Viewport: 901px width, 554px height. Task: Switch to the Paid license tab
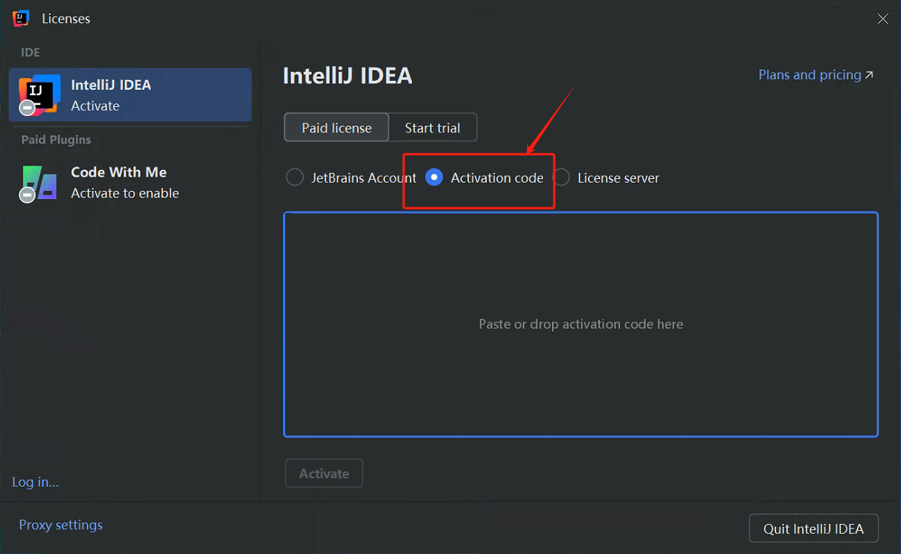pos(336,128)
